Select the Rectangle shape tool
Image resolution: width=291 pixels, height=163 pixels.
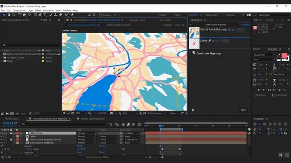tap(35, 15)
